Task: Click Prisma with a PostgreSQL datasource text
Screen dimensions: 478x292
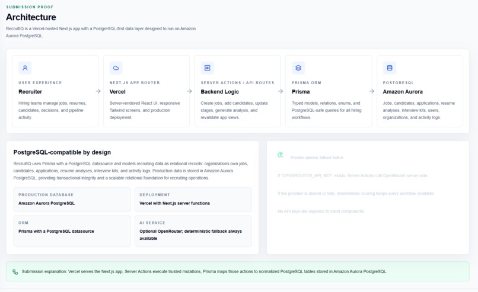Action: tap(56, 231)
